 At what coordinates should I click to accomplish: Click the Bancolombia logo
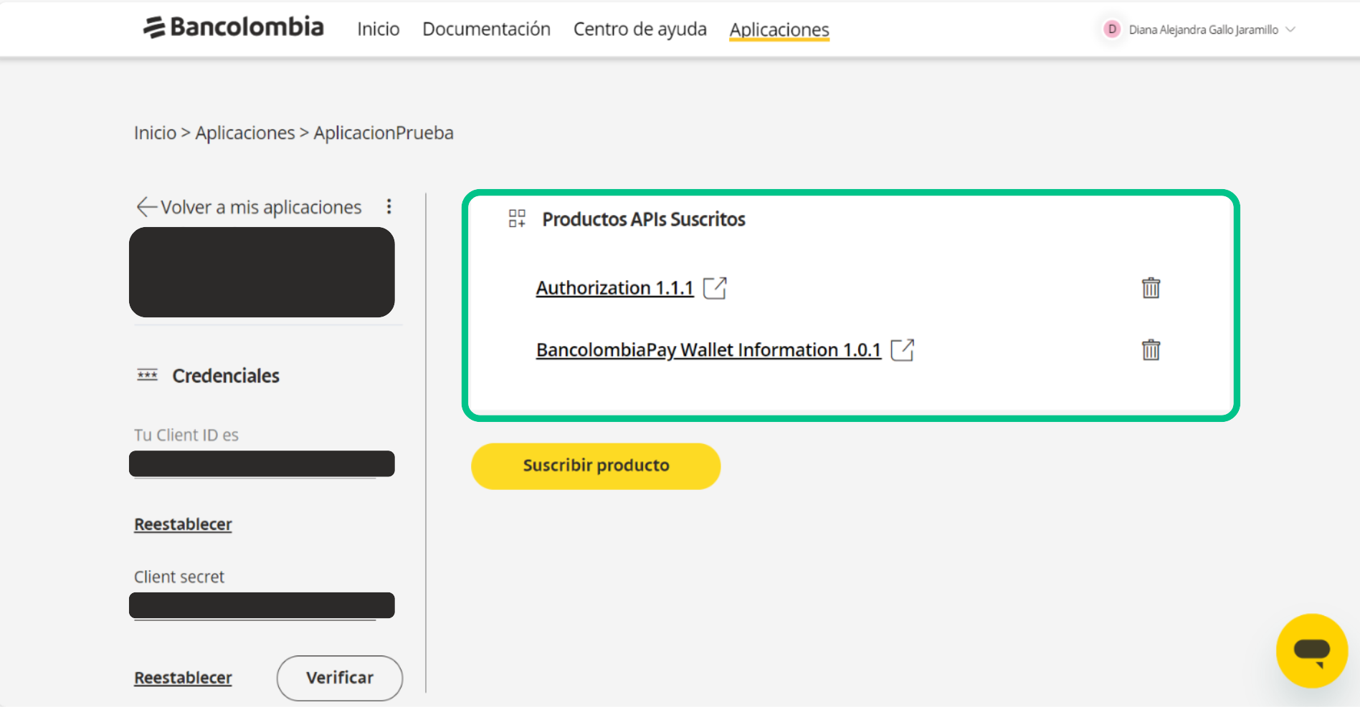point(233,27)
